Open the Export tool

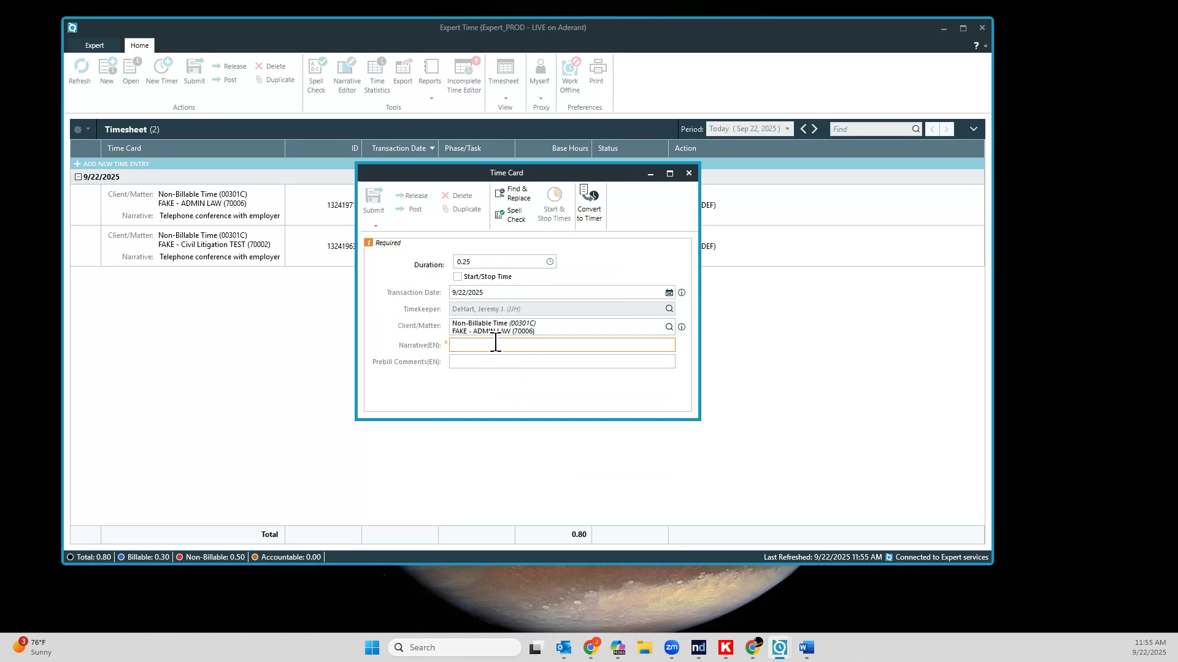tap(403, 70)
